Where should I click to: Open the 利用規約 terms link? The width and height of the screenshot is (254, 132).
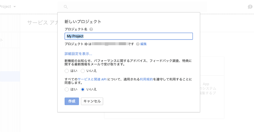point(147,79)
